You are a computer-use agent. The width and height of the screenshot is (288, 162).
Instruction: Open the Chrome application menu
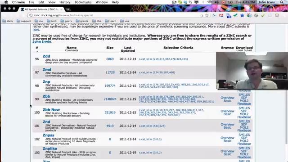click(18, 2)
